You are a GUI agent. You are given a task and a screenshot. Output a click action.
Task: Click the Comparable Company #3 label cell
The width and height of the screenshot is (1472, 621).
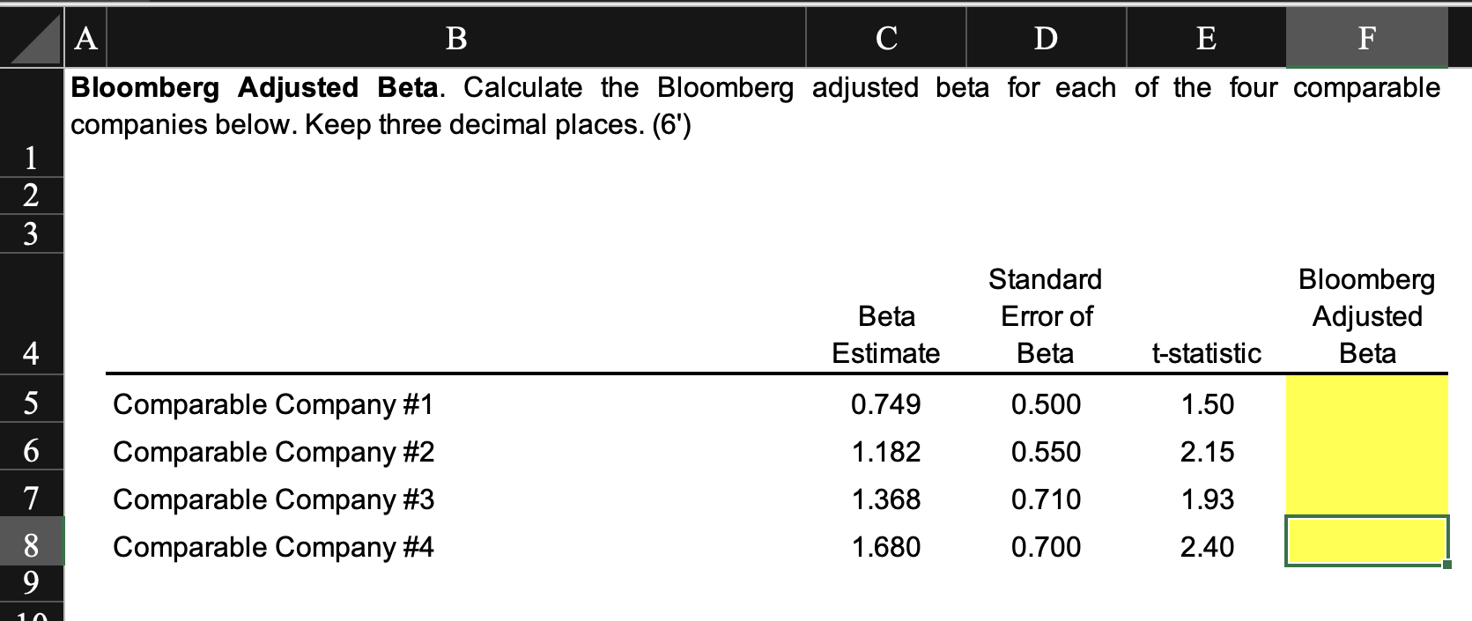(x=456, y=499)
